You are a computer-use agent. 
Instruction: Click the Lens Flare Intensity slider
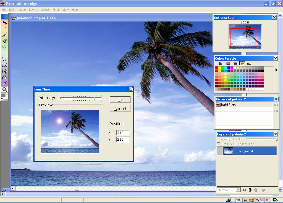click(x=81, y=98)
